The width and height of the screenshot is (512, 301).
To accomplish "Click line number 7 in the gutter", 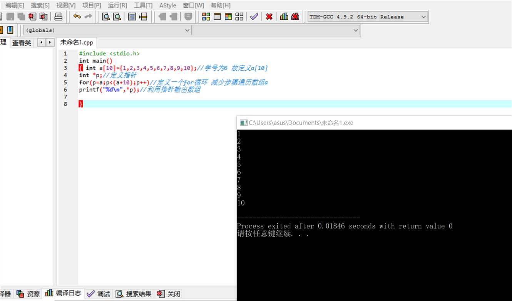I will pyautogui.click(x=65, y=97).
